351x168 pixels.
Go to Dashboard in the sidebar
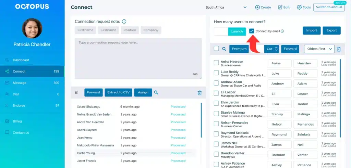(x=21, y=60)
